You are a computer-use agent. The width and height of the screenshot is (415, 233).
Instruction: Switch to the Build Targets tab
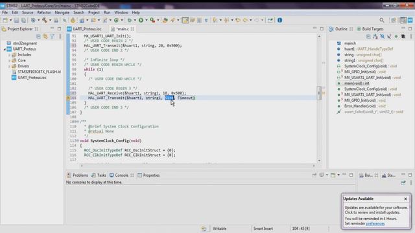click(370, 28)
